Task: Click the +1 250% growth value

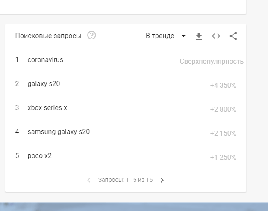Action: (x=223, y=158)
